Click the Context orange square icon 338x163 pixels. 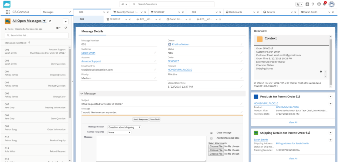coord(260,39)
